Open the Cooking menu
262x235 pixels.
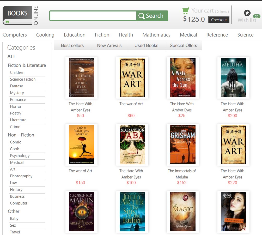(x=45, y=35)
